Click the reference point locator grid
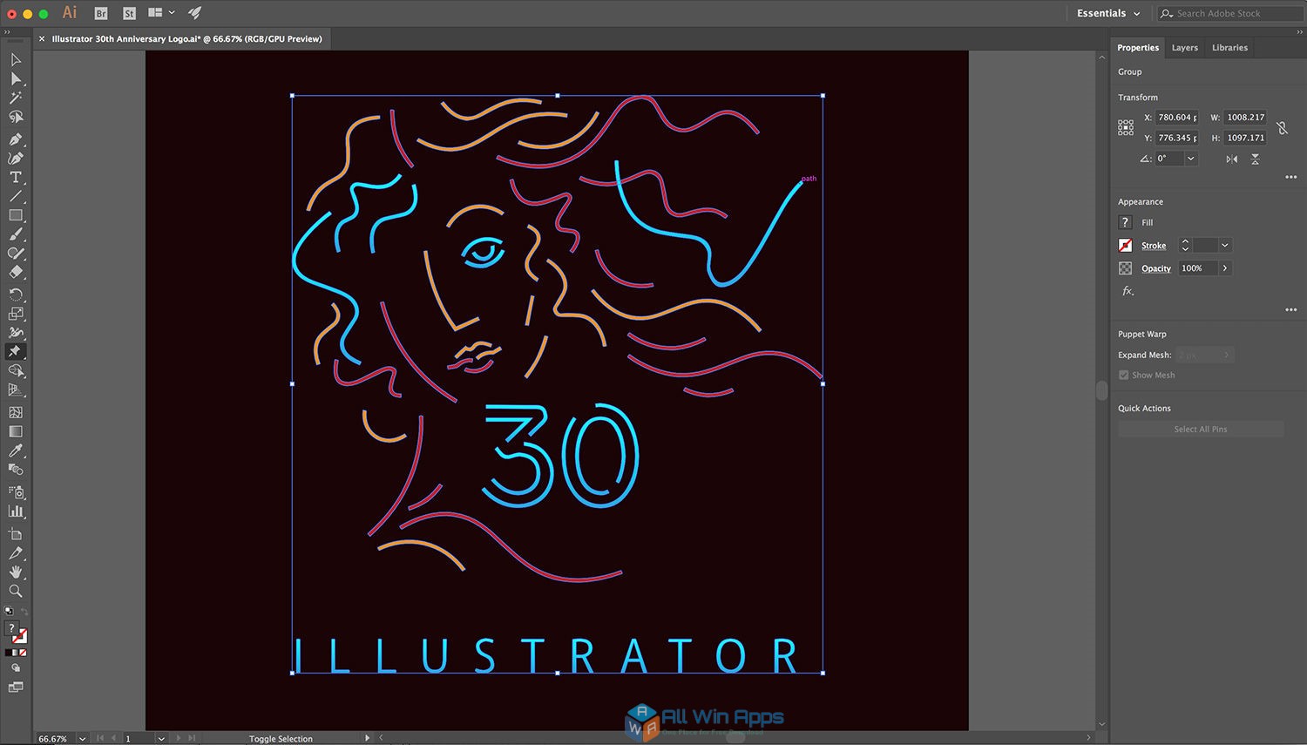Viewport: 1307px width, 745px height. [1126, 128]
